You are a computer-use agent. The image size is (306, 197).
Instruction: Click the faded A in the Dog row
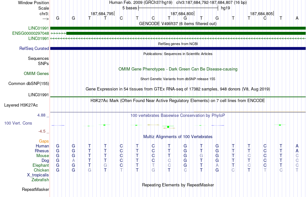(73, 161)
